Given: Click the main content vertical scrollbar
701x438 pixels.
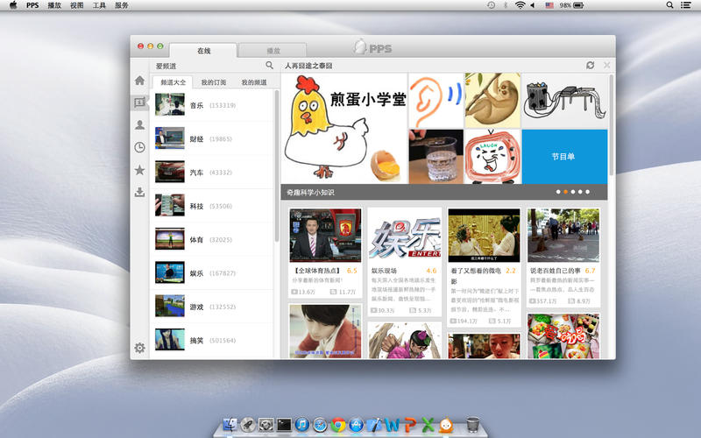Looking at the screenshot, I should pos(611,125).
